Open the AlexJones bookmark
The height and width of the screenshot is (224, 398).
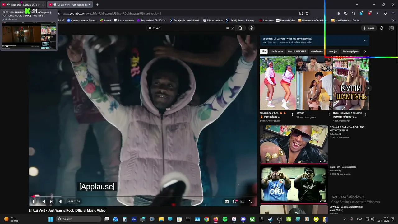click(x=266, y=21)
